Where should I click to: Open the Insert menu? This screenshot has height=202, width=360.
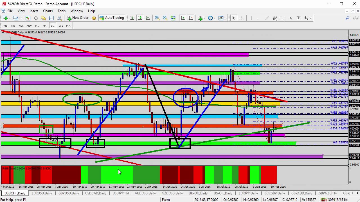(x=34, y=11)
